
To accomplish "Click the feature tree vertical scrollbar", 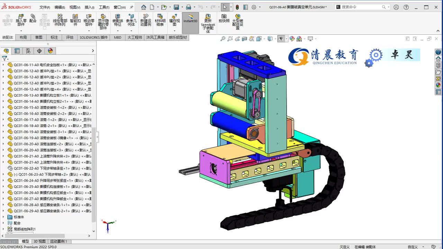I will [93, 175].
